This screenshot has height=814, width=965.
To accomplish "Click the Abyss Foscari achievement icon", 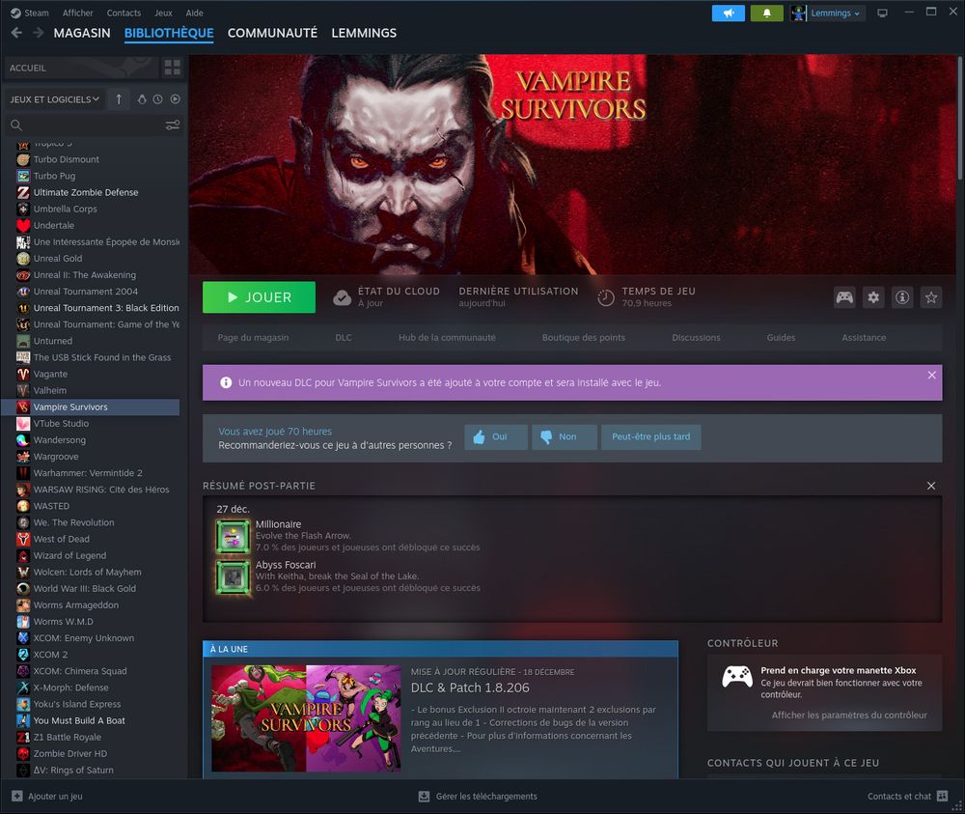I will coord(233,576).
